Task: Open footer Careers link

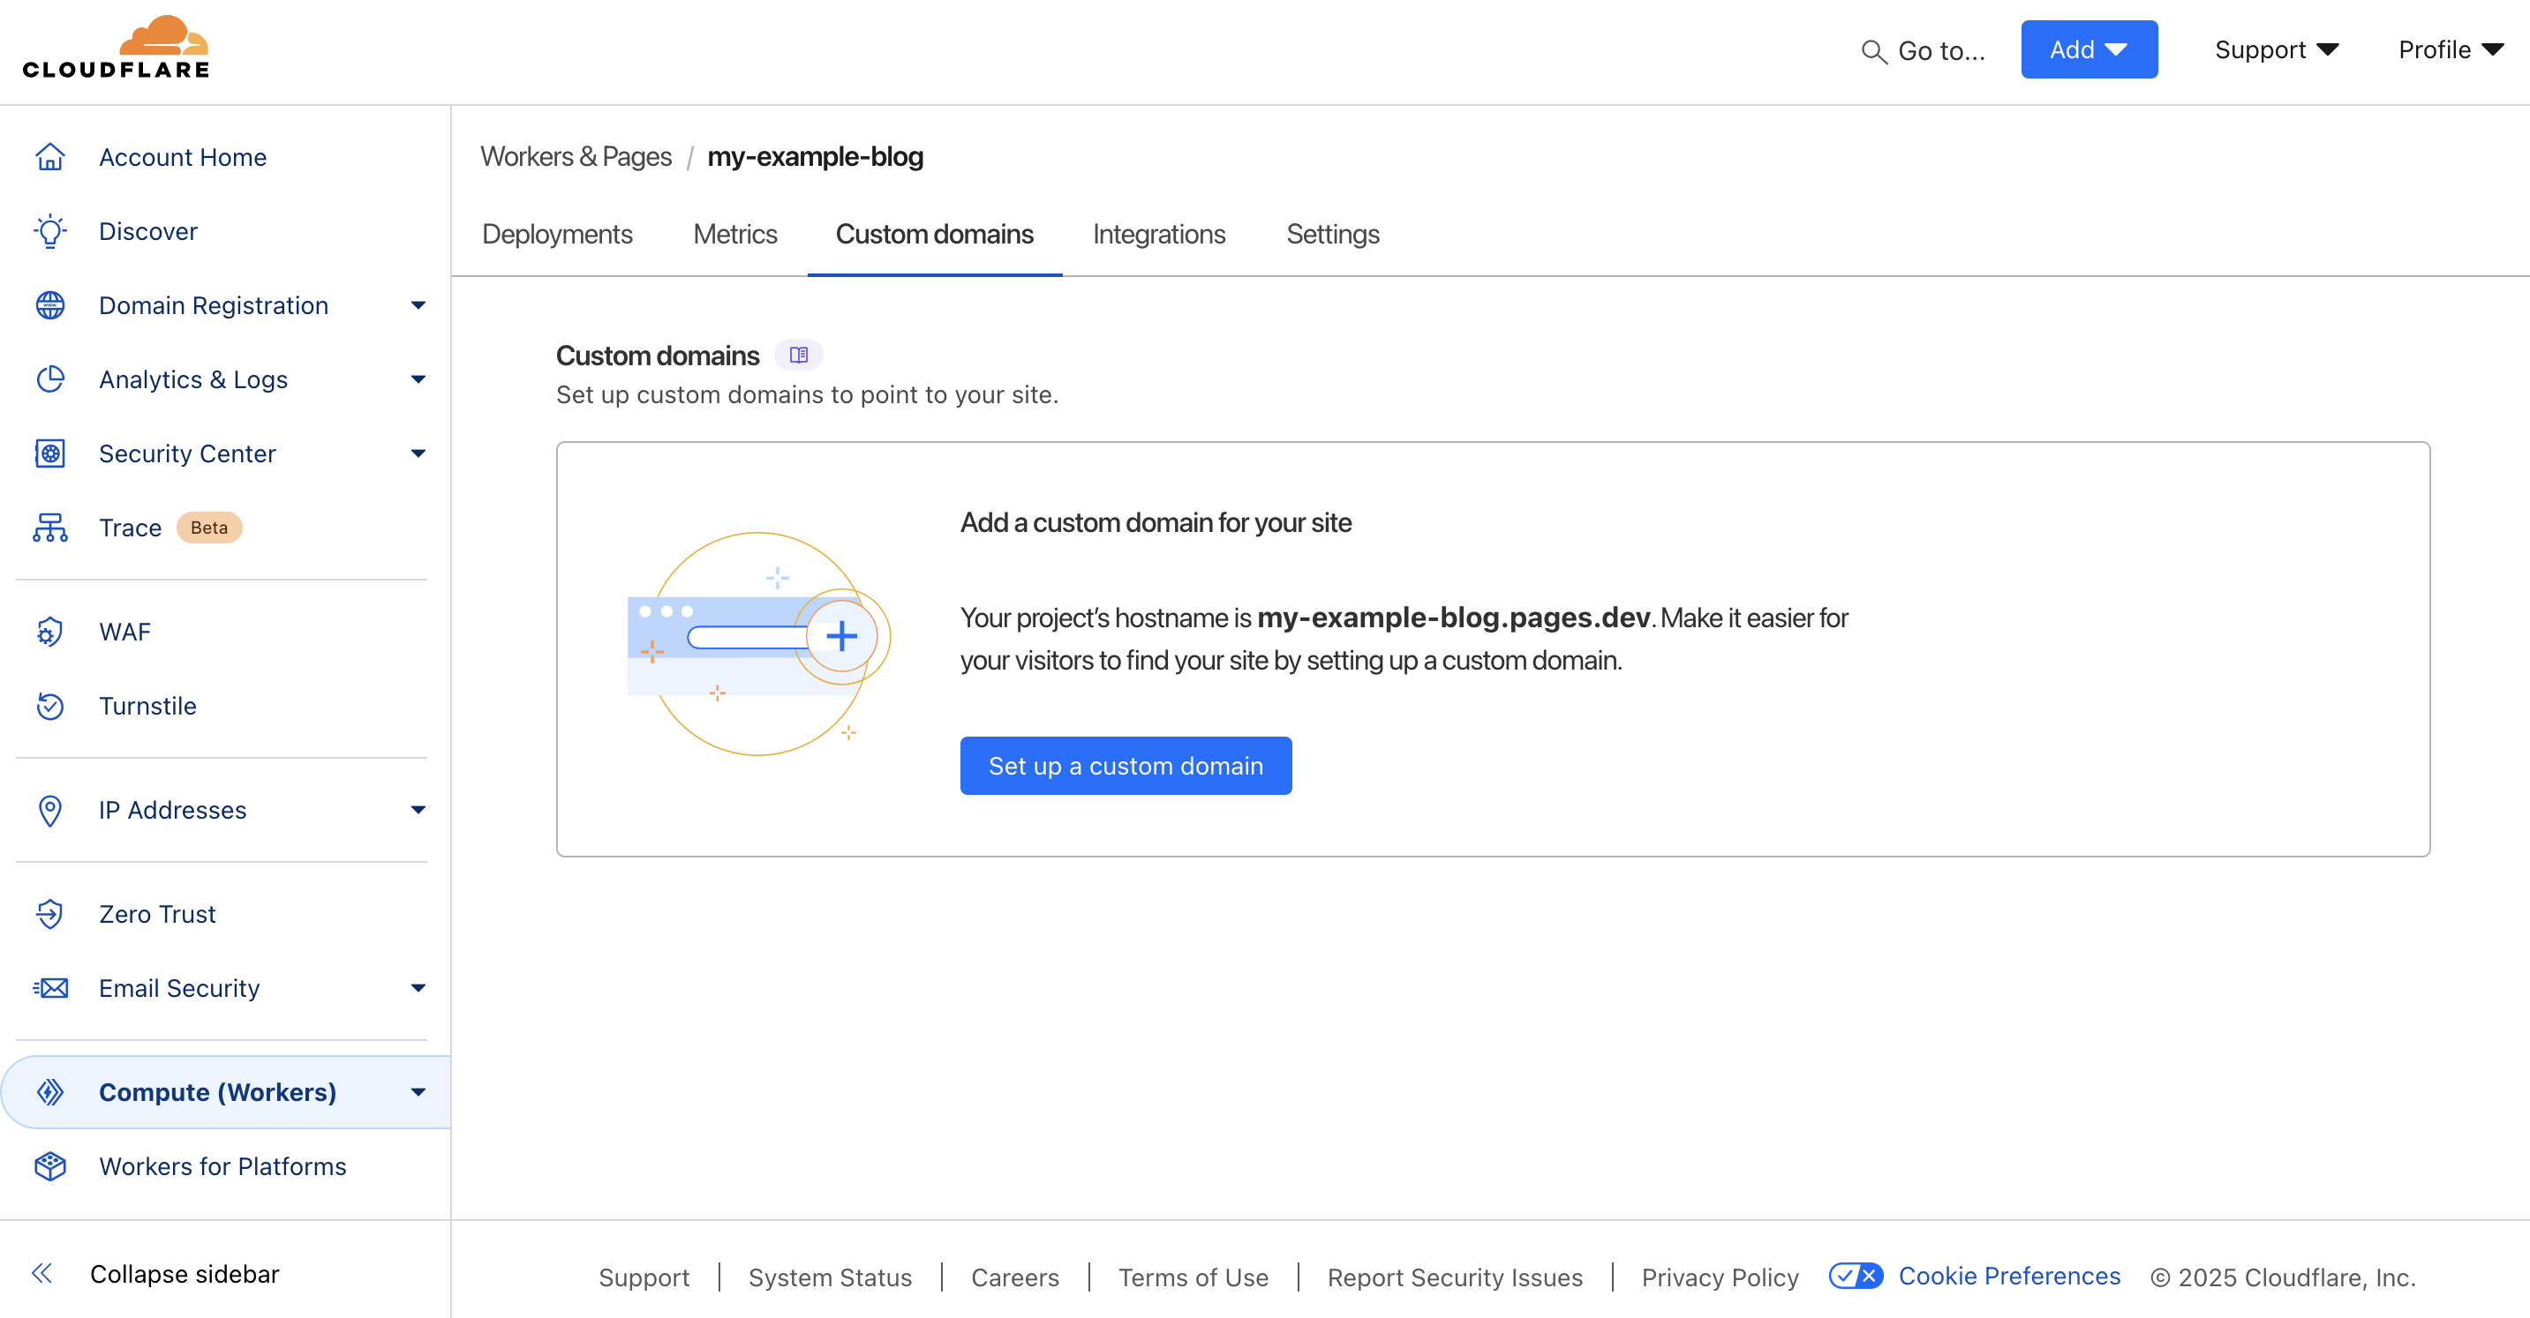Action: tap(1014, 1277)
